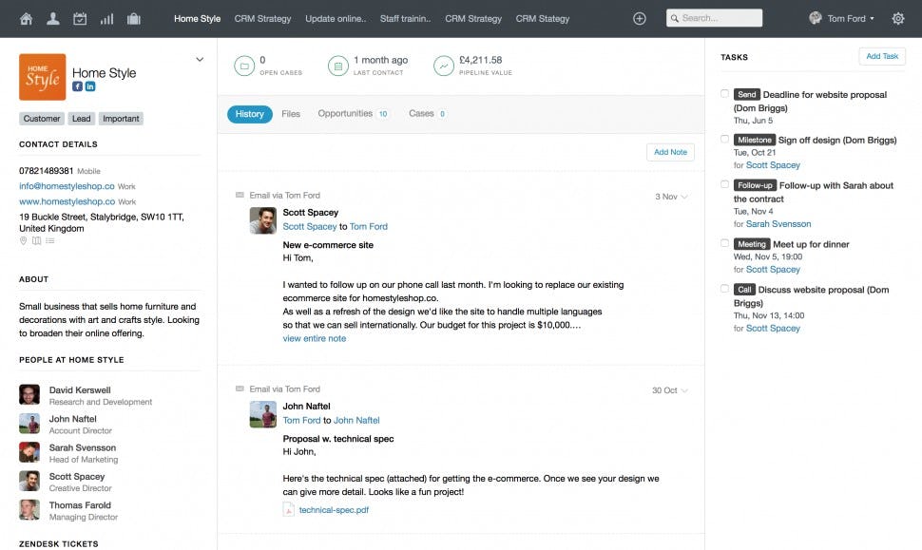Image resolution: width=922 pixels, height=550 pixels.
Task: Click the plus add-new icon
Action: click(x=639, y=18)
